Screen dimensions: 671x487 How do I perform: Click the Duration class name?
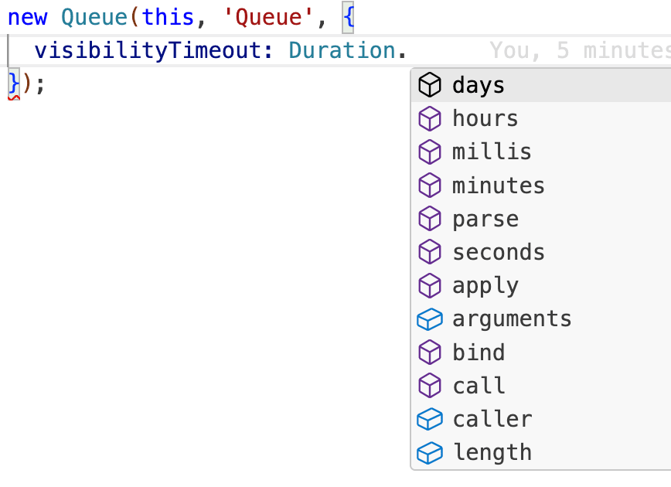point(342,49)
